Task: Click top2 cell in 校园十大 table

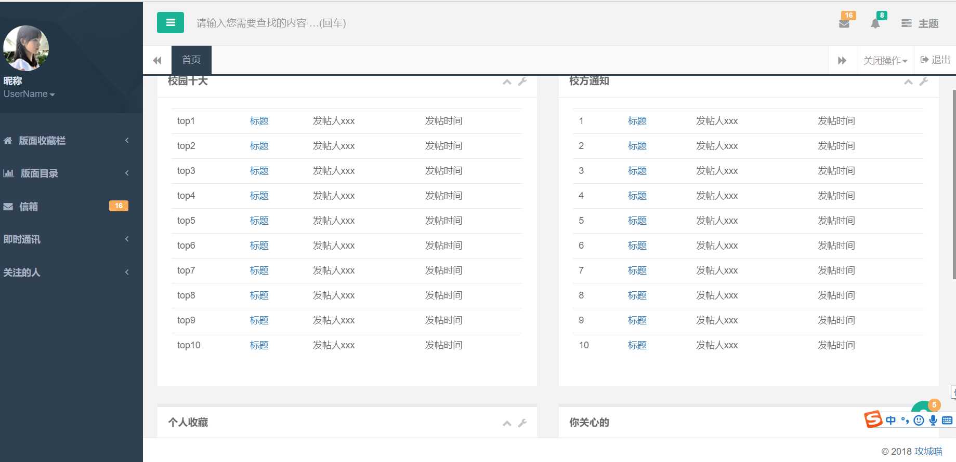Action: pyautogui.click(x=186, y=146)
